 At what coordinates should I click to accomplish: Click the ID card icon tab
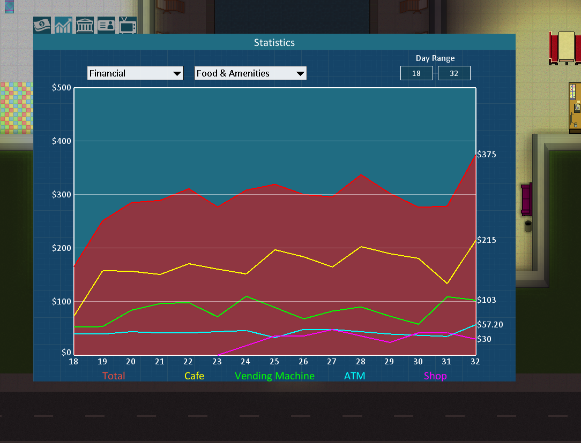[106, 25]
